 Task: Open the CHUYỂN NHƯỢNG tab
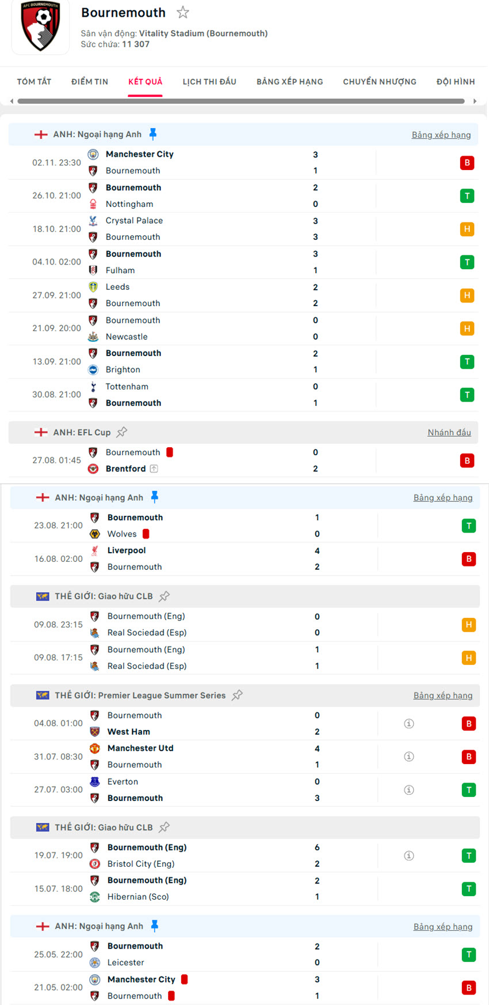[380, 82]
